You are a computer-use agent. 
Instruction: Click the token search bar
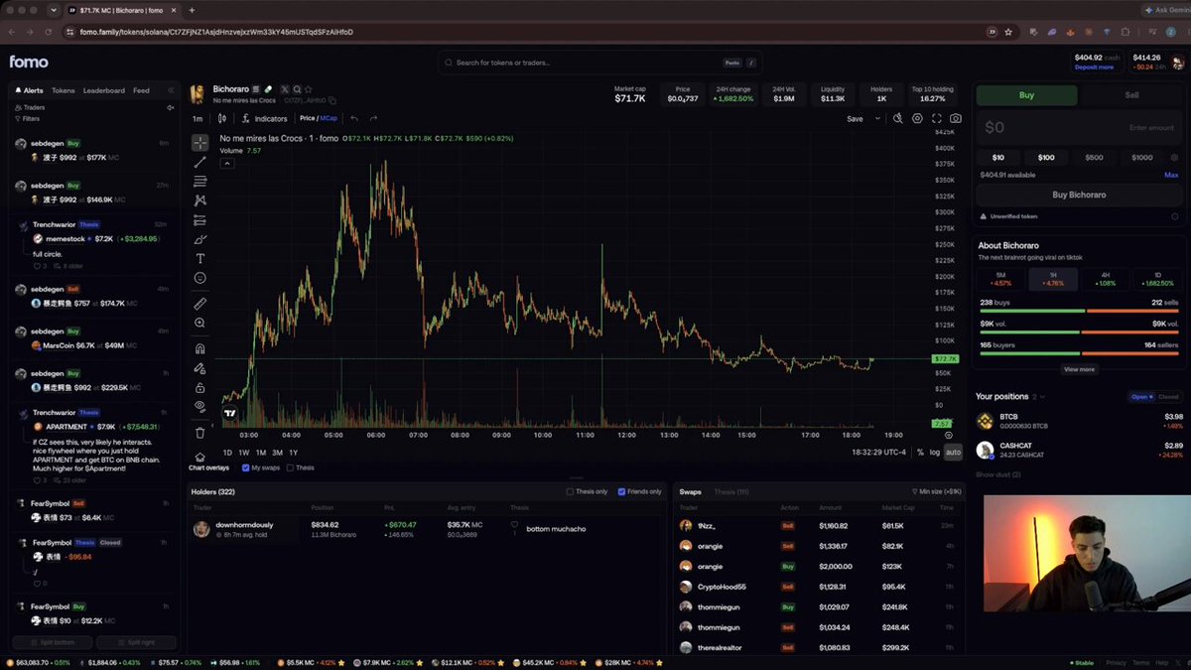(599, 63)
